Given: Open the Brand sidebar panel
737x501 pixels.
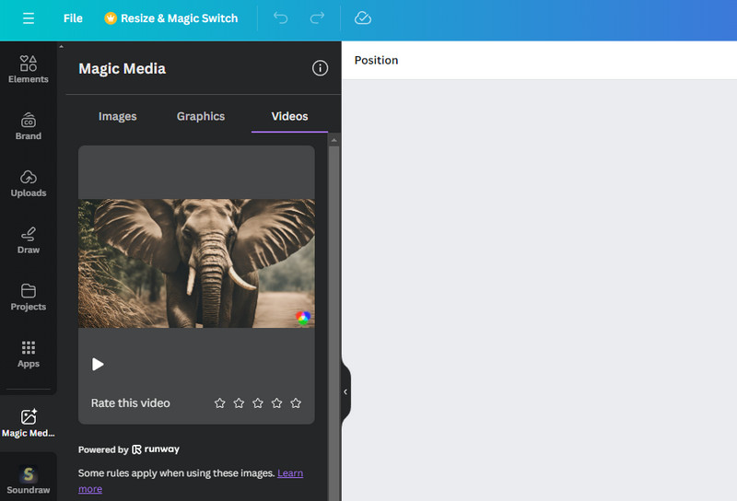Looking at the screenshot, I should point(29,126).
